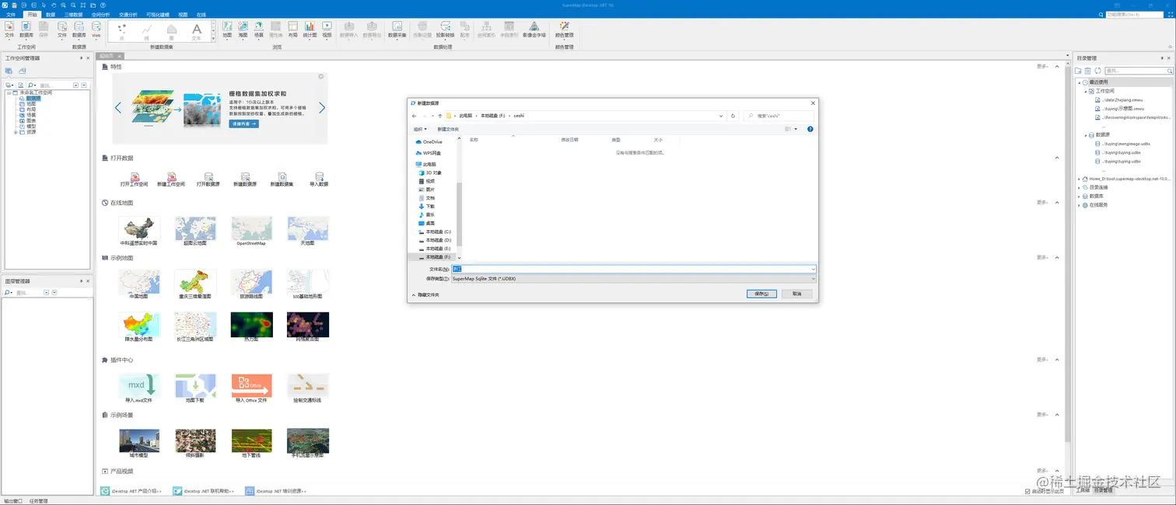Click the 保存(S) button

tap(761, 294)
